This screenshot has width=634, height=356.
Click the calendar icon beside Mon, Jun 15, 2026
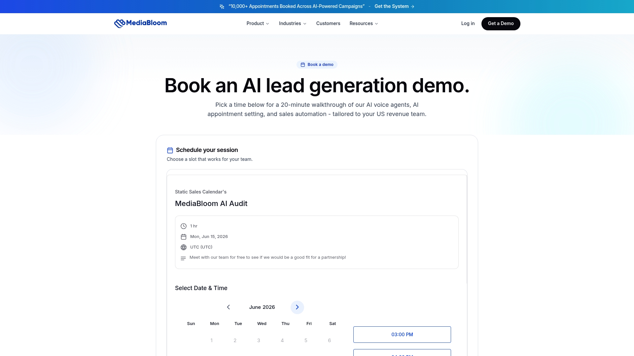[x=184, y=237]
